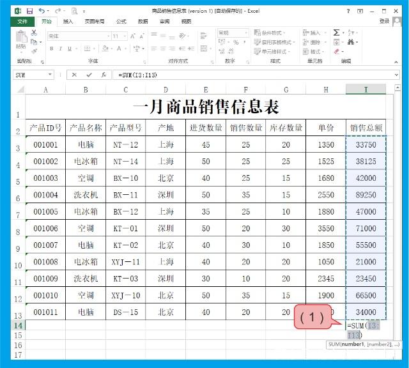The image size is (409, 368).
Task: Click the Save icon in quick access toolbar
Action: click(29, 11)
